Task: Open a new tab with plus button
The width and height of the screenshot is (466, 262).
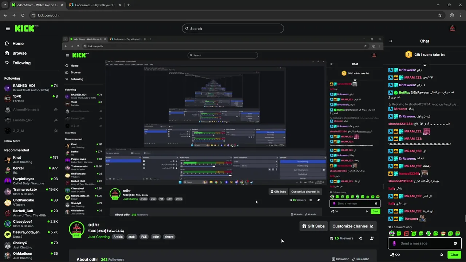Action: (x=129, y=5)
